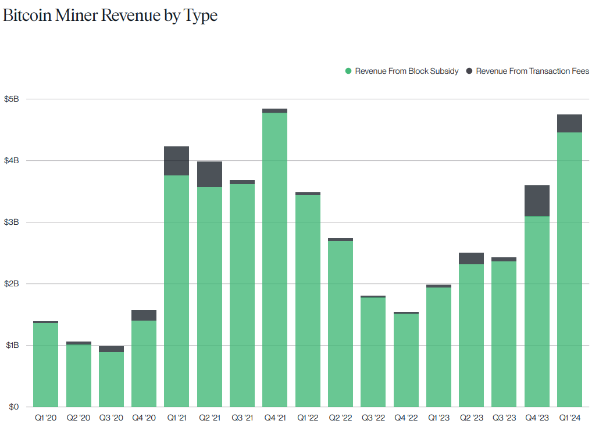The height and width of the screenshot is (424, 599).
Task: Click the Q1 '24 x-axis label
Action: (x=569, y=418)
